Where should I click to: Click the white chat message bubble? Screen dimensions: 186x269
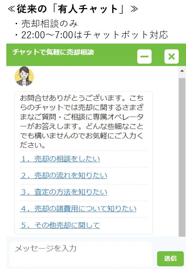(84, 163)
